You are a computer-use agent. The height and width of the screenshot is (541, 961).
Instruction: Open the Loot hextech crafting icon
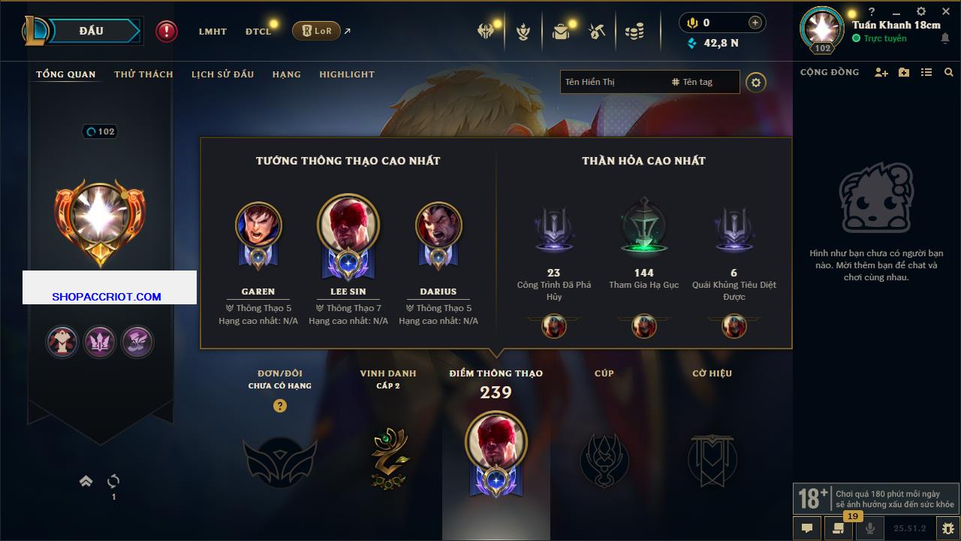pos(598,31)
